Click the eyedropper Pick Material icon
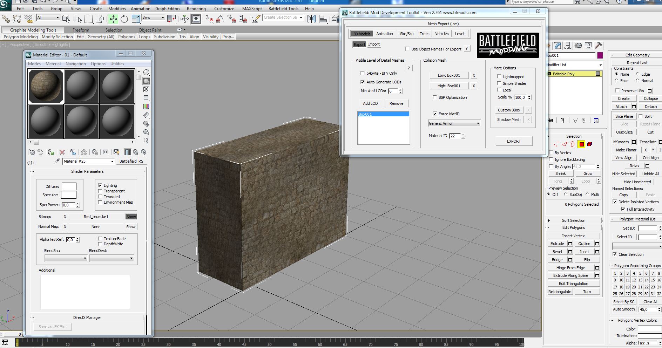662x348 pixels. click(56, 161)
